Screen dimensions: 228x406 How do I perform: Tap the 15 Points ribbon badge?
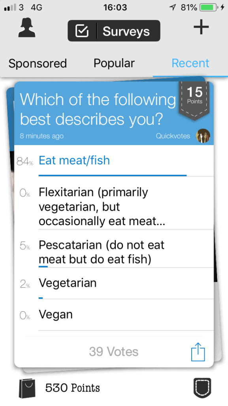[x=194, y=100]
